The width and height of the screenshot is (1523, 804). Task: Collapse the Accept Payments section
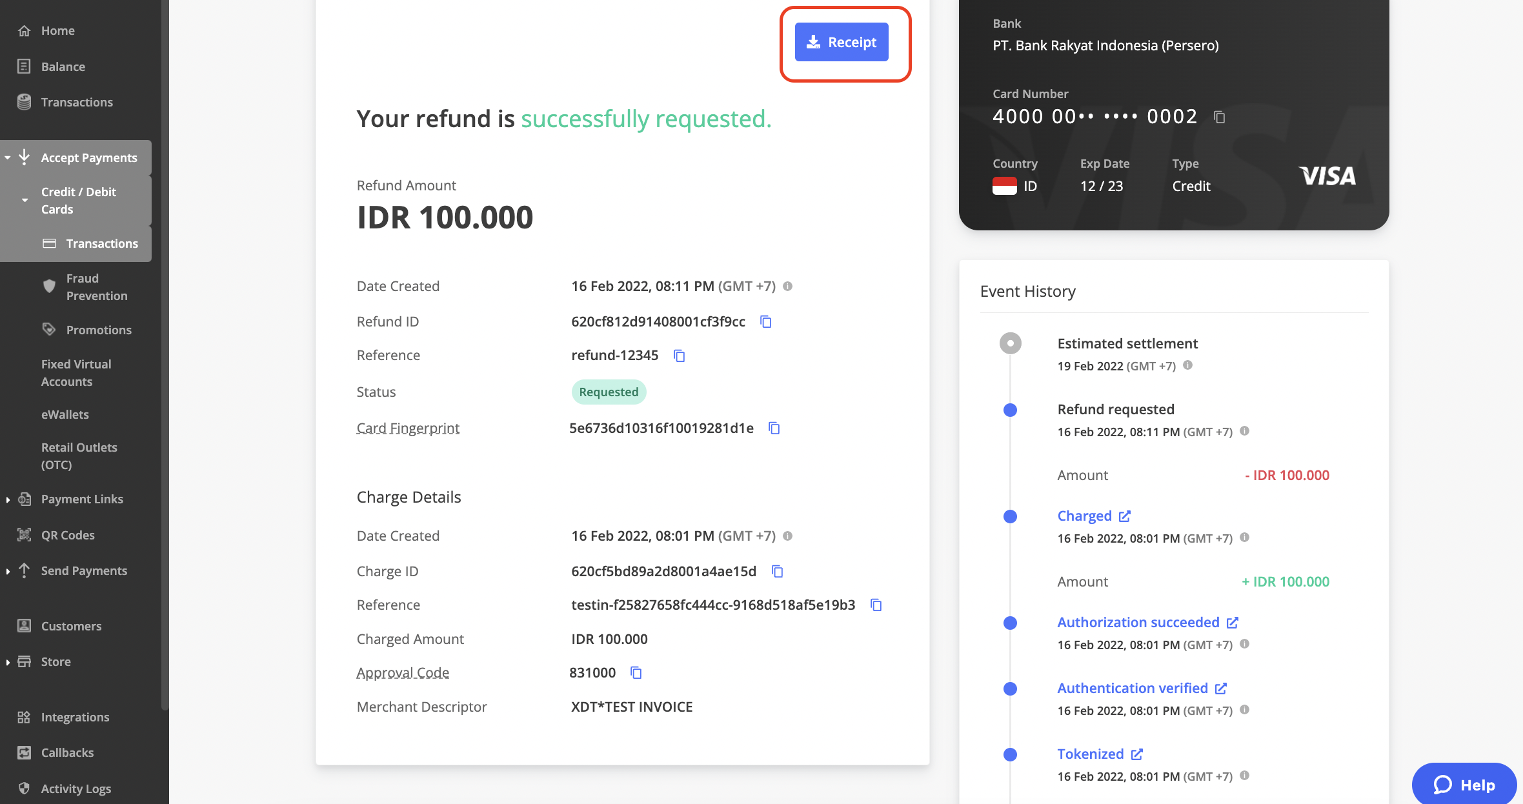(x=8, y=157)
